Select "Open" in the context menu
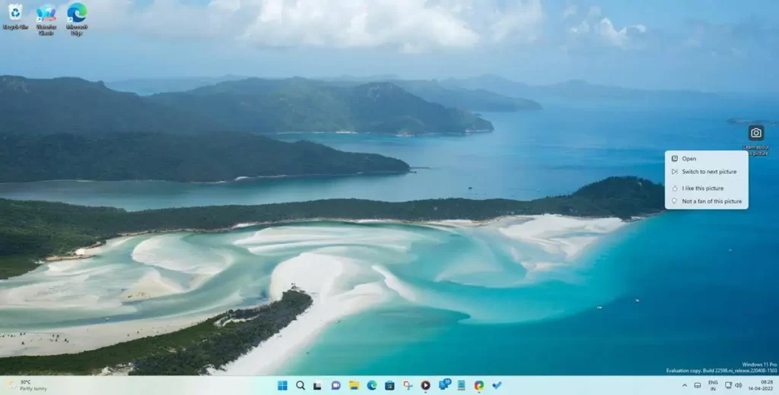 pos(689,159)
